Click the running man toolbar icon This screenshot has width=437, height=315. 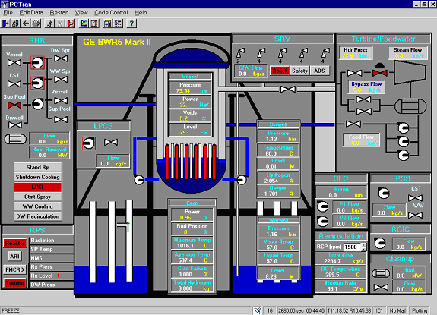(49, 24)
